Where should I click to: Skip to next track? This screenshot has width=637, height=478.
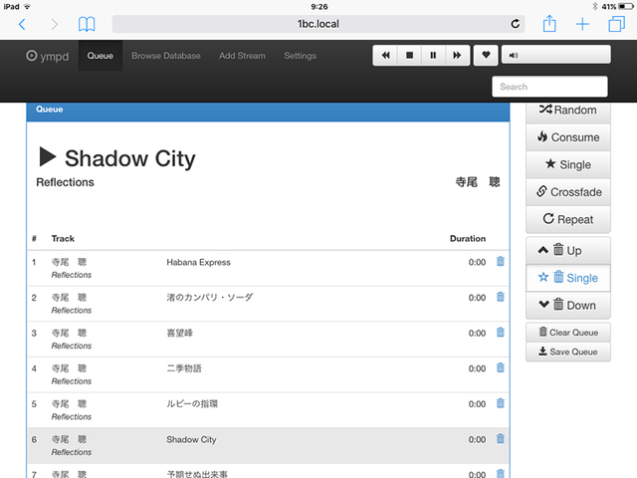click(x=458, y=56)
